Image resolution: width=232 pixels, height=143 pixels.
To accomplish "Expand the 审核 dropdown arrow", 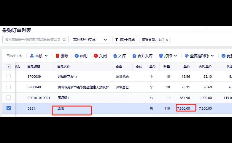I will point(46,56).
